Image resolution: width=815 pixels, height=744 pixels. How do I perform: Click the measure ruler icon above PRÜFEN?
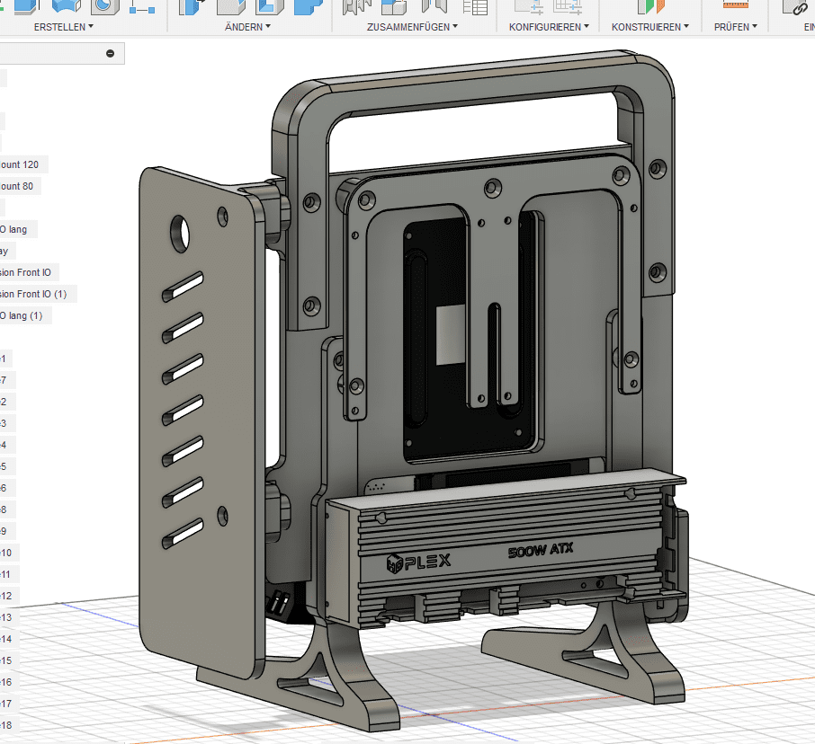point(735,6)
